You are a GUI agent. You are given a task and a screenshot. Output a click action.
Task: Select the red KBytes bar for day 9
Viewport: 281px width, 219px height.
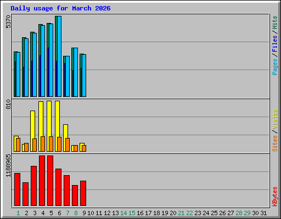click(83, 193)
